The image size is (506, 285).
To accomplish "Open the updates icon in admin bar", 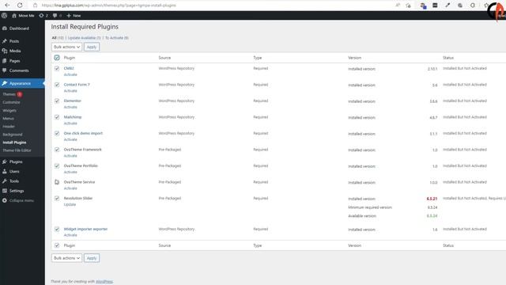I will pos(41,16).
